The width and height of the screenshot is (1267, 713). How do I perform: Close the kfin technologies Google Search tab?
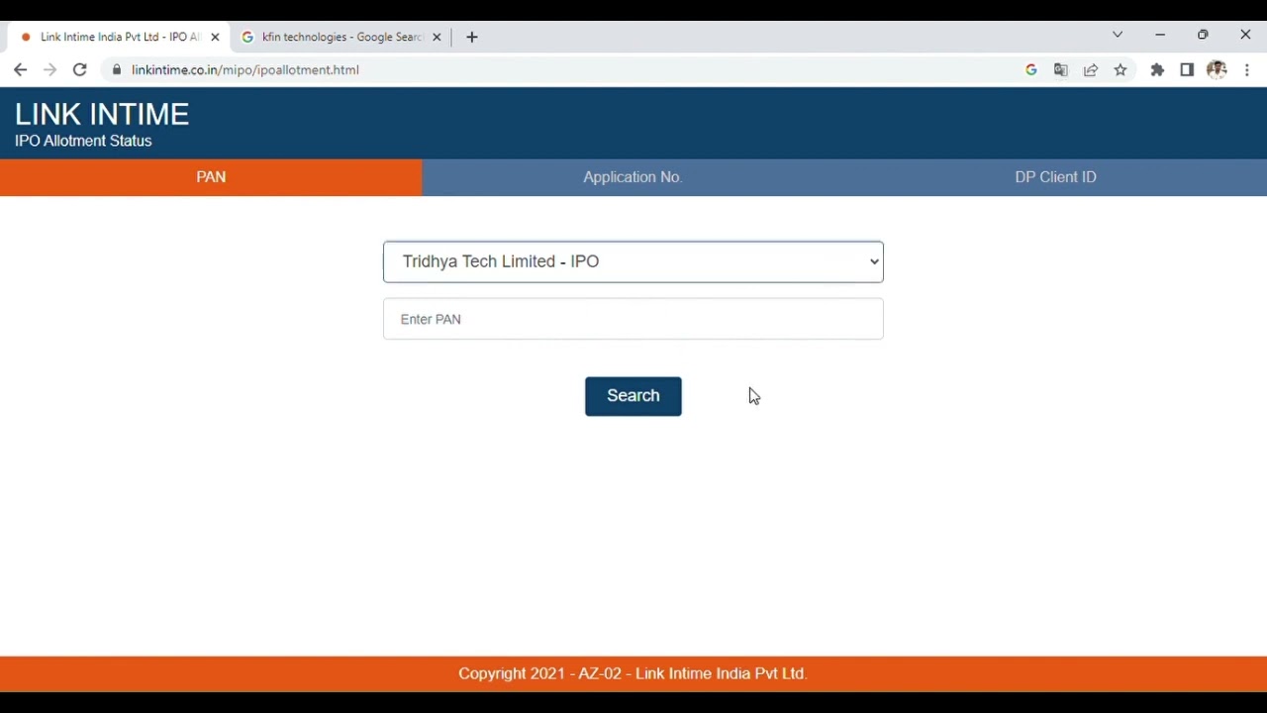click(x=437, y=38)
